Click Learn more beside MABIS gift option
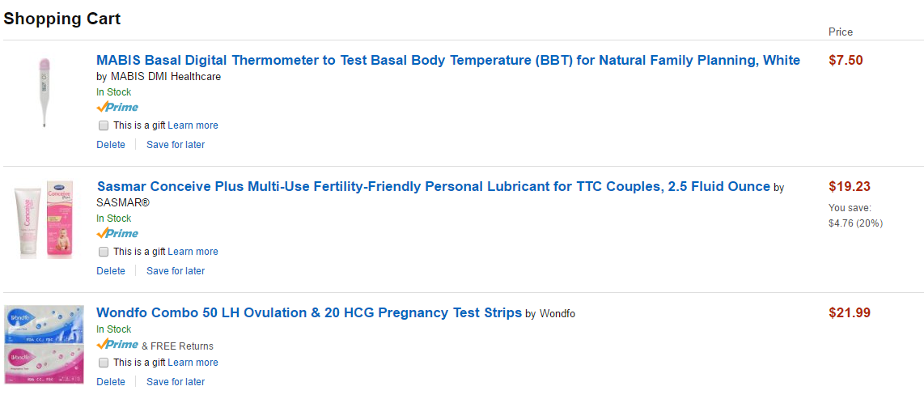 pyautogui.click(x=193, y=125)
